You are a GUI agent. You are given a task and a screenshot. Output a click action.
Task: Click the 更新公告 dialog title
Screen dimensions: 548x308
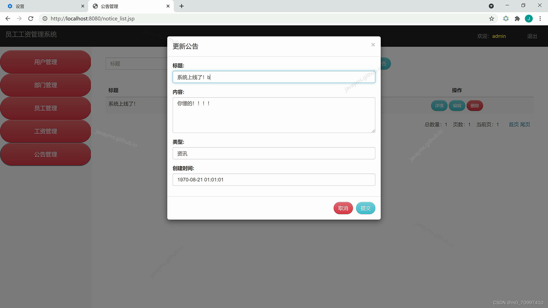point(186,46)
